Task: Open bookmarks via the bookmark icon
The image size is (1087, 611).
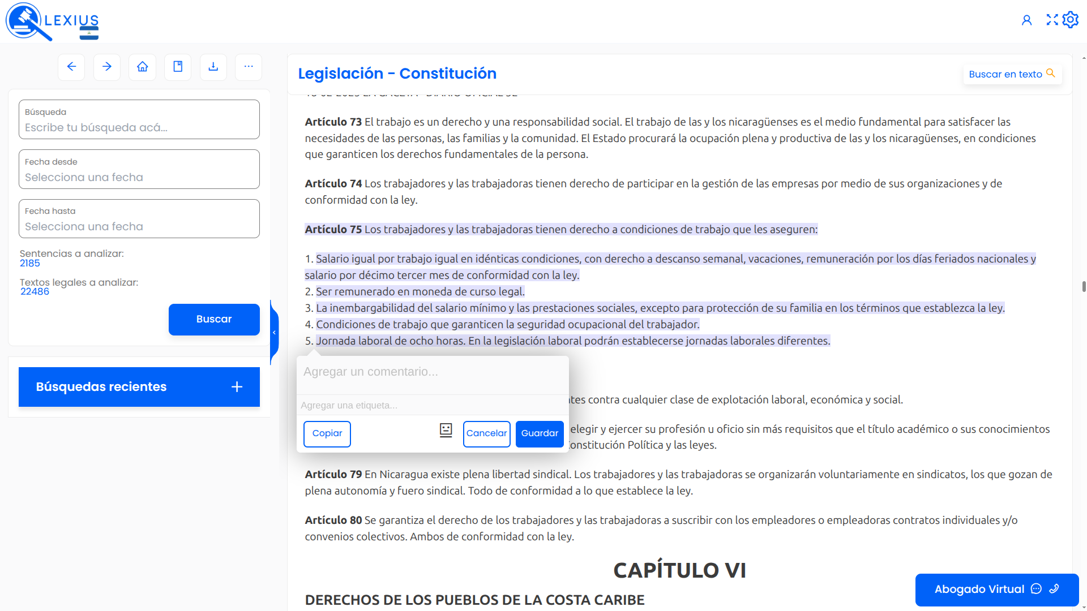Action: pyautogui.click(x=177, y=67)
